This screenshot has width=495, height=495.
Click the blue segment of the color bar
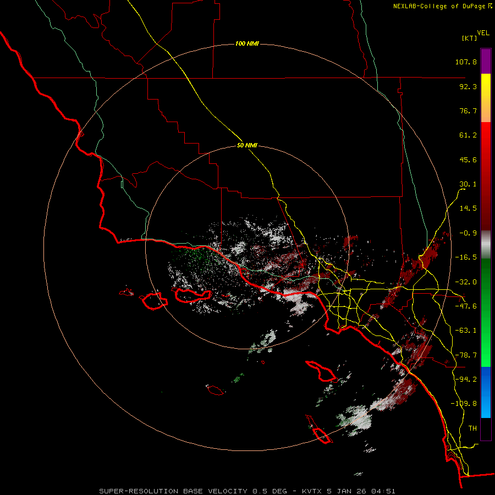486,392
